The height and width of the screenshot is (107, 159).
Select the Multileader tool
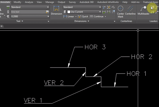point(143,10)
